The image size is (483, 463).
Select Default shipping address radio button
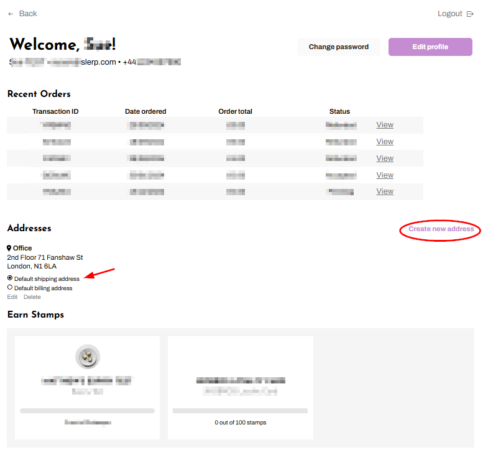10,278
